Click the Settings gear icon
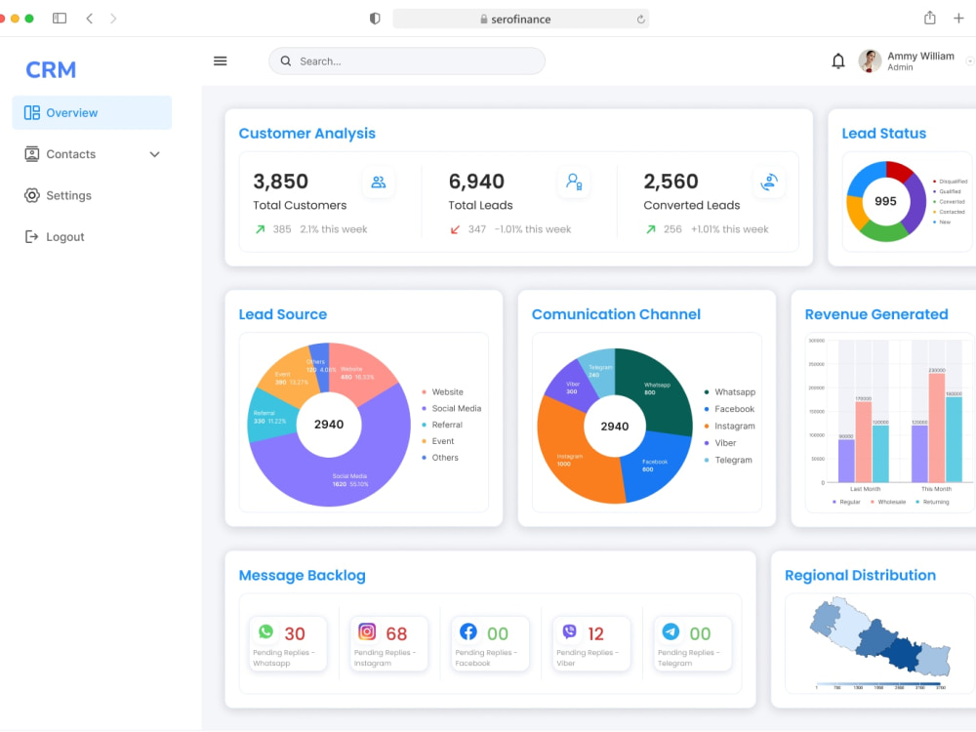The height and width of the screenshot is (732, 976). tap(32, 195)
